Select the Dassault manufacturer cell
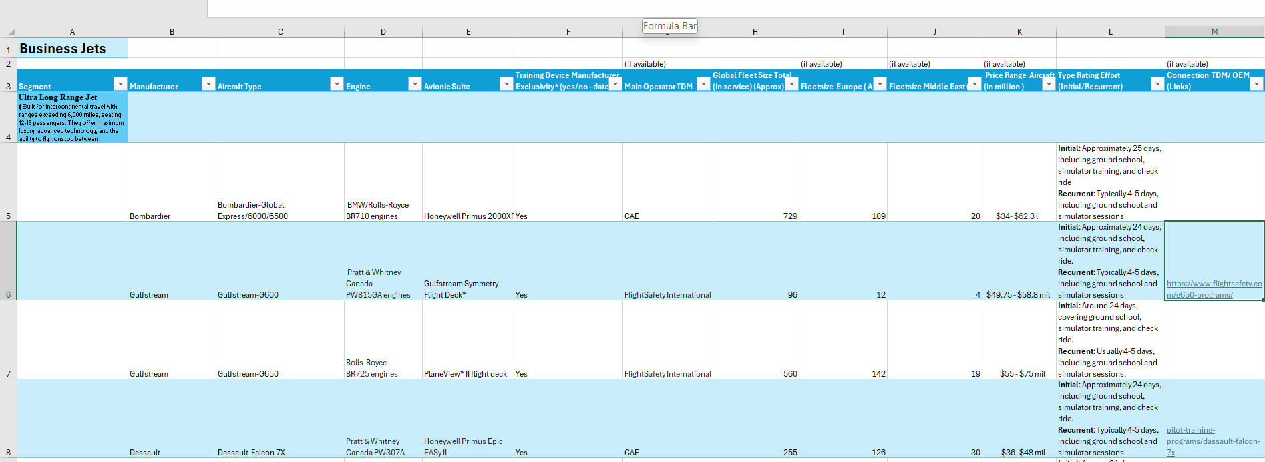The height and width of the screenshot is (462, 1265). point(172,419)
